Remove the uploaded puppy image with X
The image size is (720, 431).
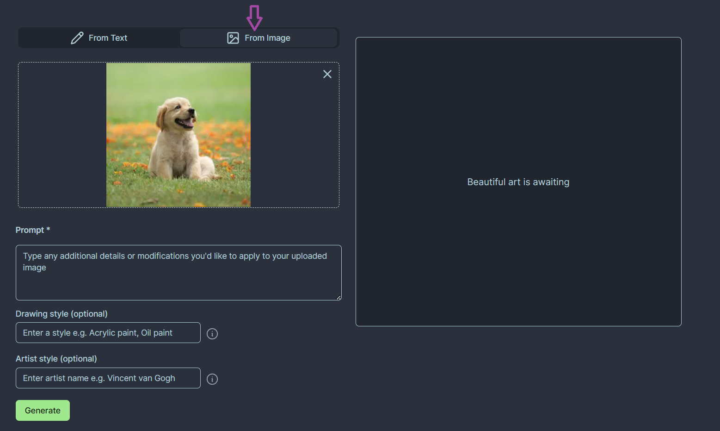[327, 74]
